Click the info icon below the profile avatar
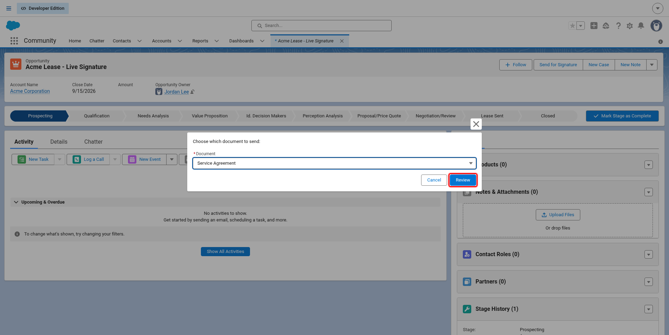669x335 pixels. pyautogui.click(x=661, y=42)
